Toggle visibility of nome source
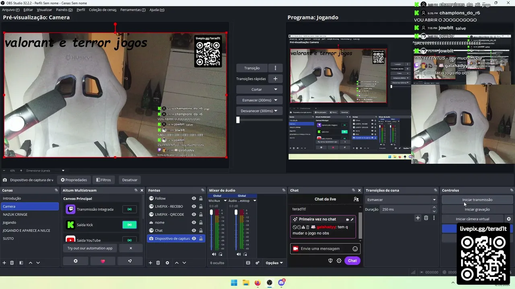Viewport: 515px width, 289px height. pyautogui.click(x=194, y=222)
